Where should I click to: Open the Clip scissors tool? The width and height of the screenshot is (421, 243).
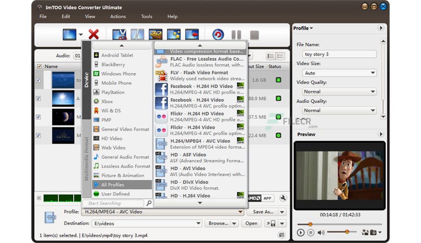coord(119,35)
